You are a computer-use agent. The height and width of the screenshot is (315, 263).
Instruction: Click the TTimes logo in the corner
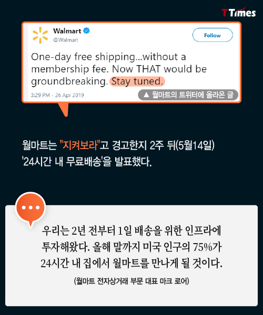pos(239,12)
